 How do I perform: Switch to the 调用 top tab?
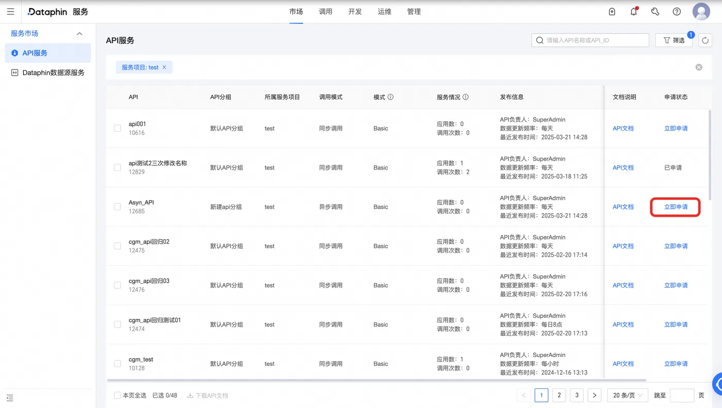pyautogui.click(x=325, y=12)
